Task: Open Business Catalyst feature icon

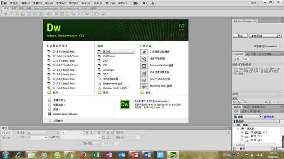Action: click(144, 65)
